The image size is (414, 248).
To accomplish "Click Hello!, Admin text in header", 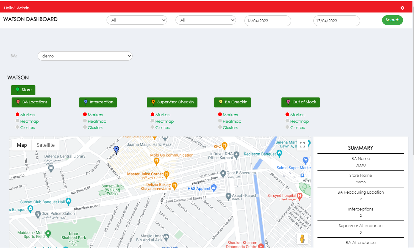I will tap(17, 8).
